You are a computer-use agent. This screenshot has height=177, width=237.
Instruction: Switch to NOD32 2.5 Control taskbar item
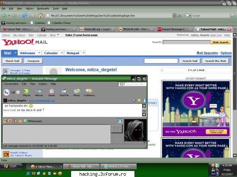(x=118, y=166)
